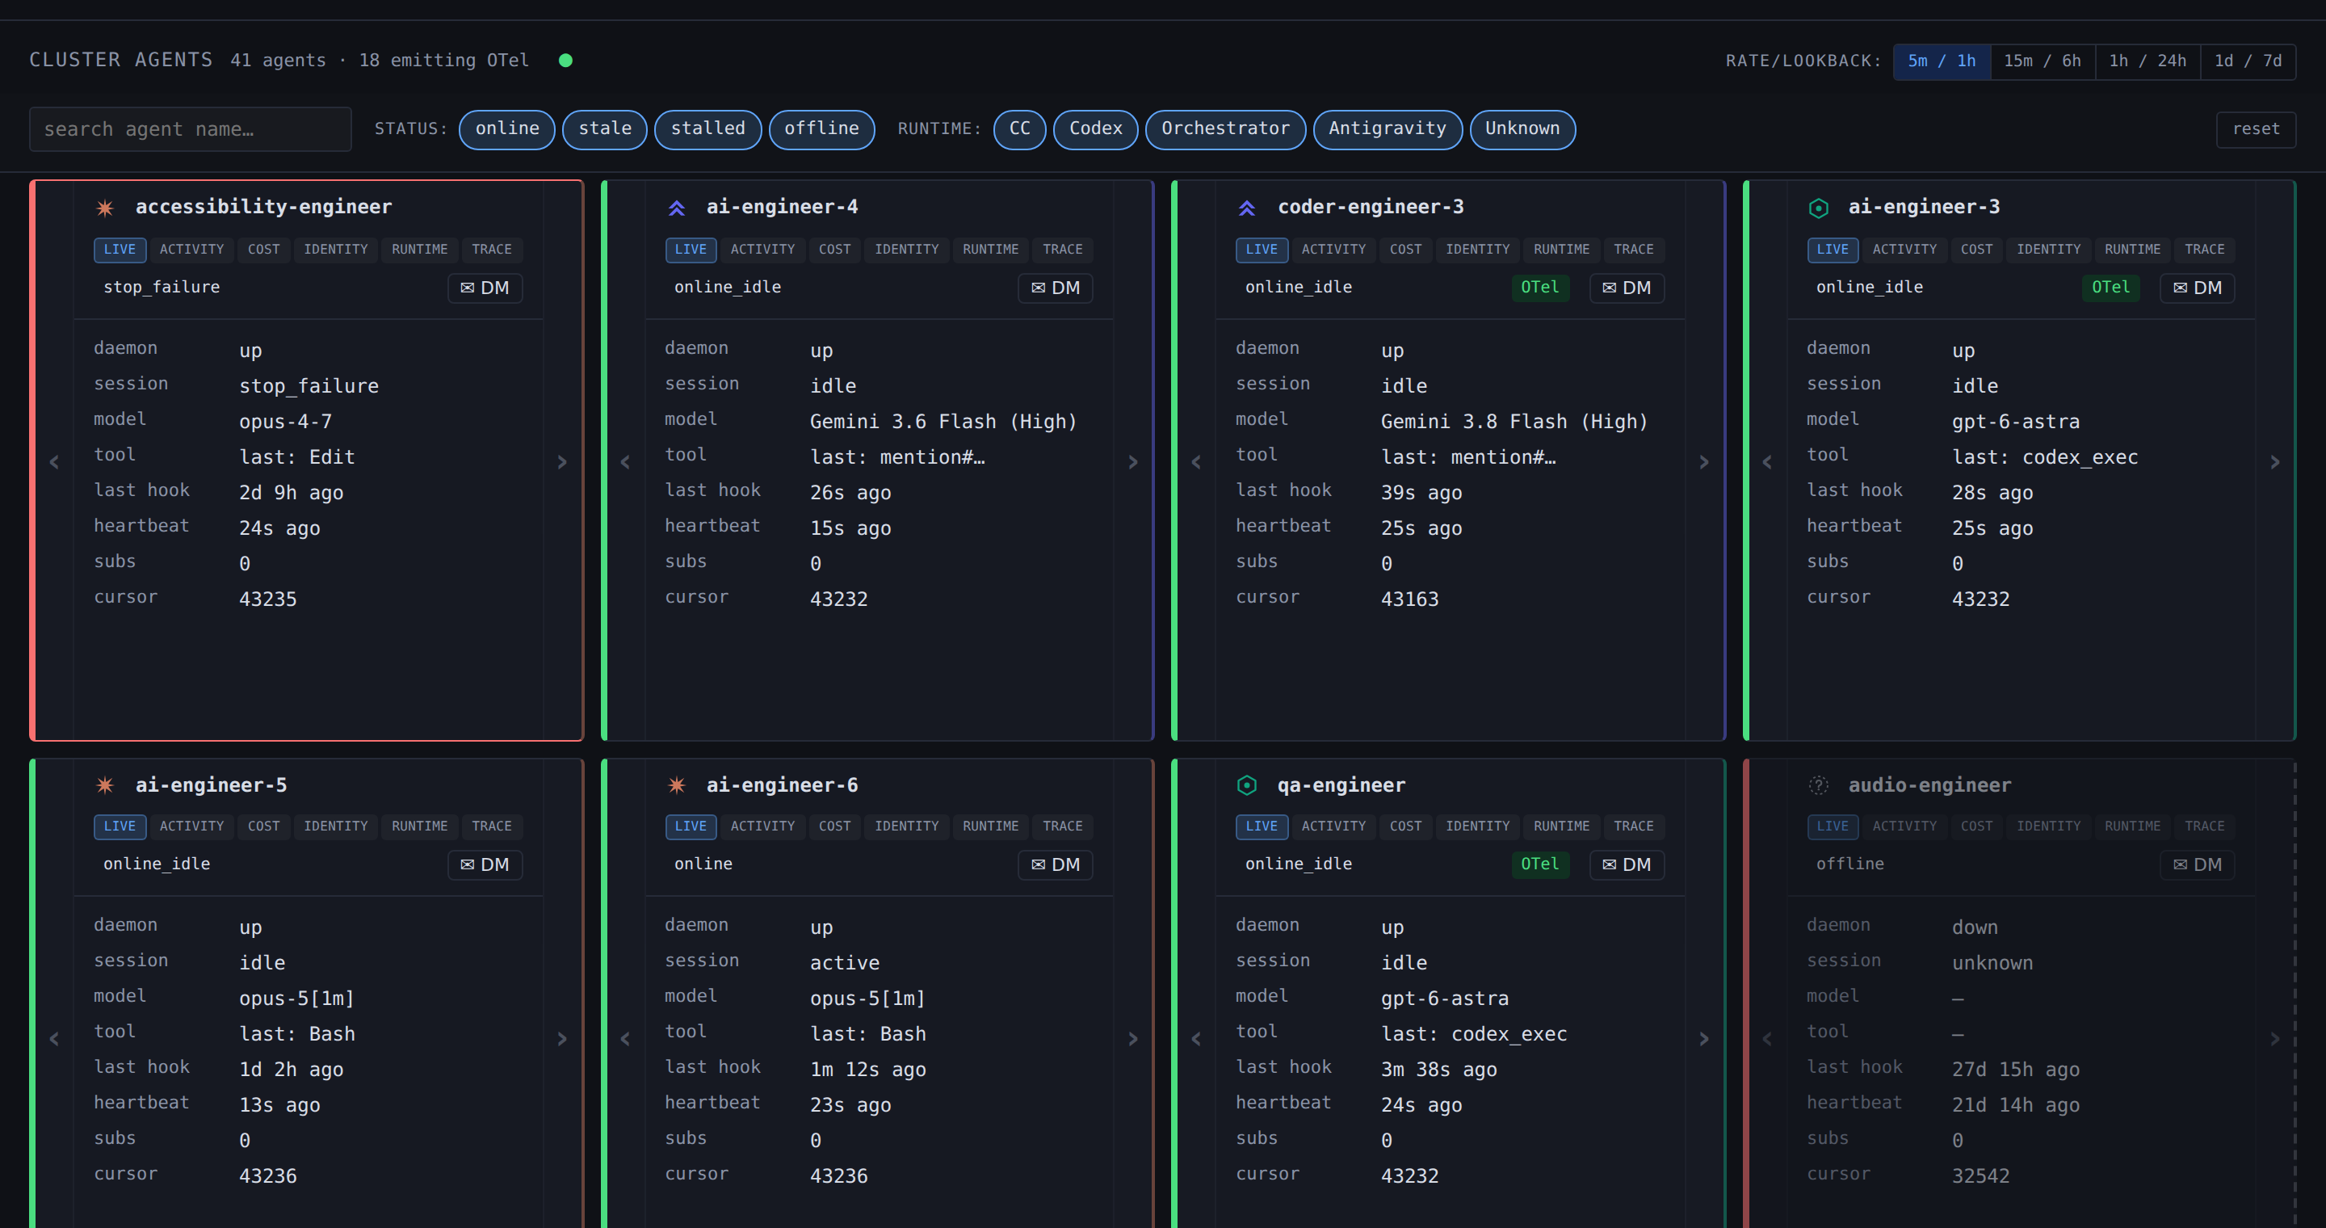Toggle the online status filter
Image resolution: width=2326 pixels, height=1228 pixels.
pyautogui.click(x=506, y=129)
